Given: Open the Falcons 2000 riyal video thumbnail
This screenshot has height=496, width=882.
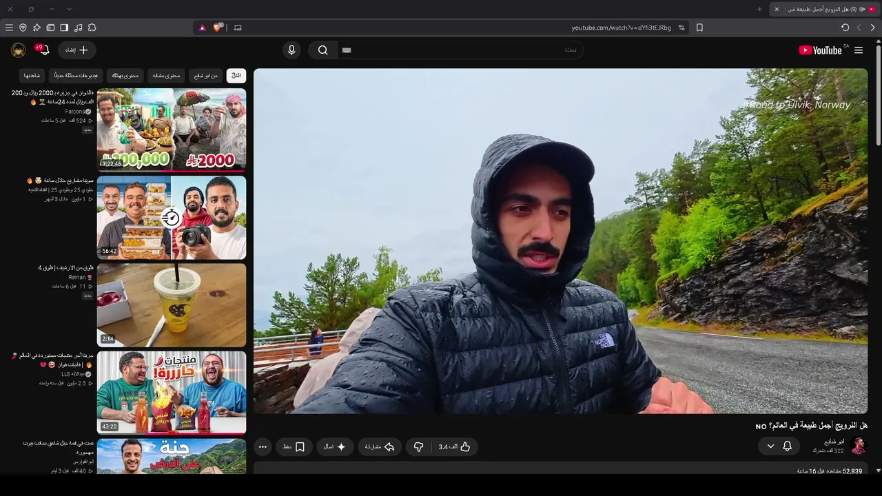Looking at the screenshot, I should [x=172, y=130].
